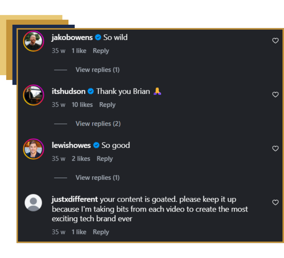Open jakobowens' profile picture
Viewport: 284px width, 258px height.
coord(33,41)
